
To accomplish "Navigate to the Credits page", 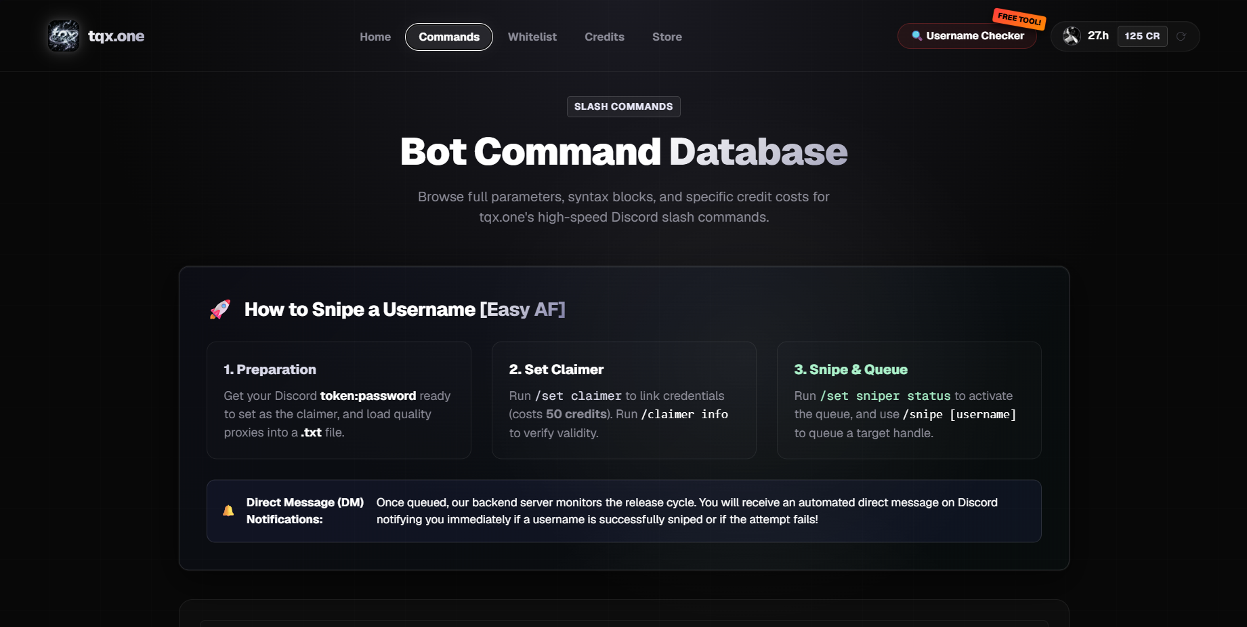I will click(604, 37).
